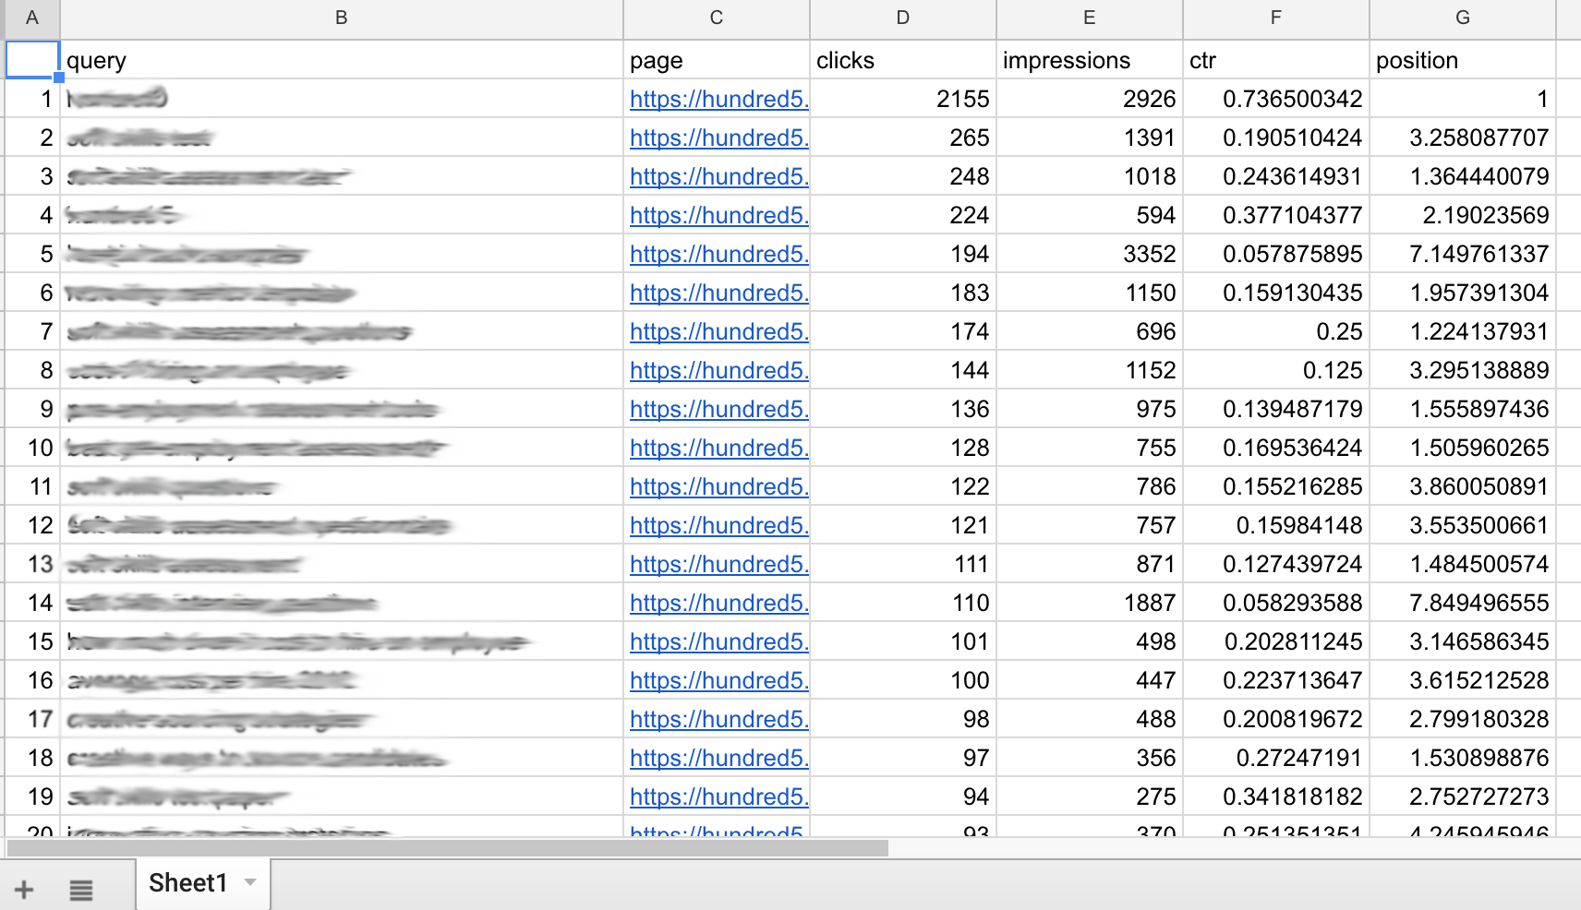Viewport: 1581px width, 910px height.
Task: Click the 'clicks' header cell
Action: click(903, 60)
